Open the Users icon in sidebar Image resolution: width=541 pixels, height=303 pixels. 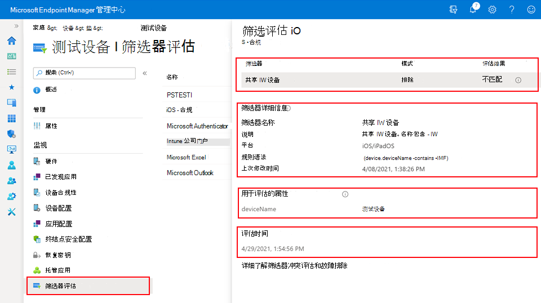pyautogui.click(x=11, y=165)
